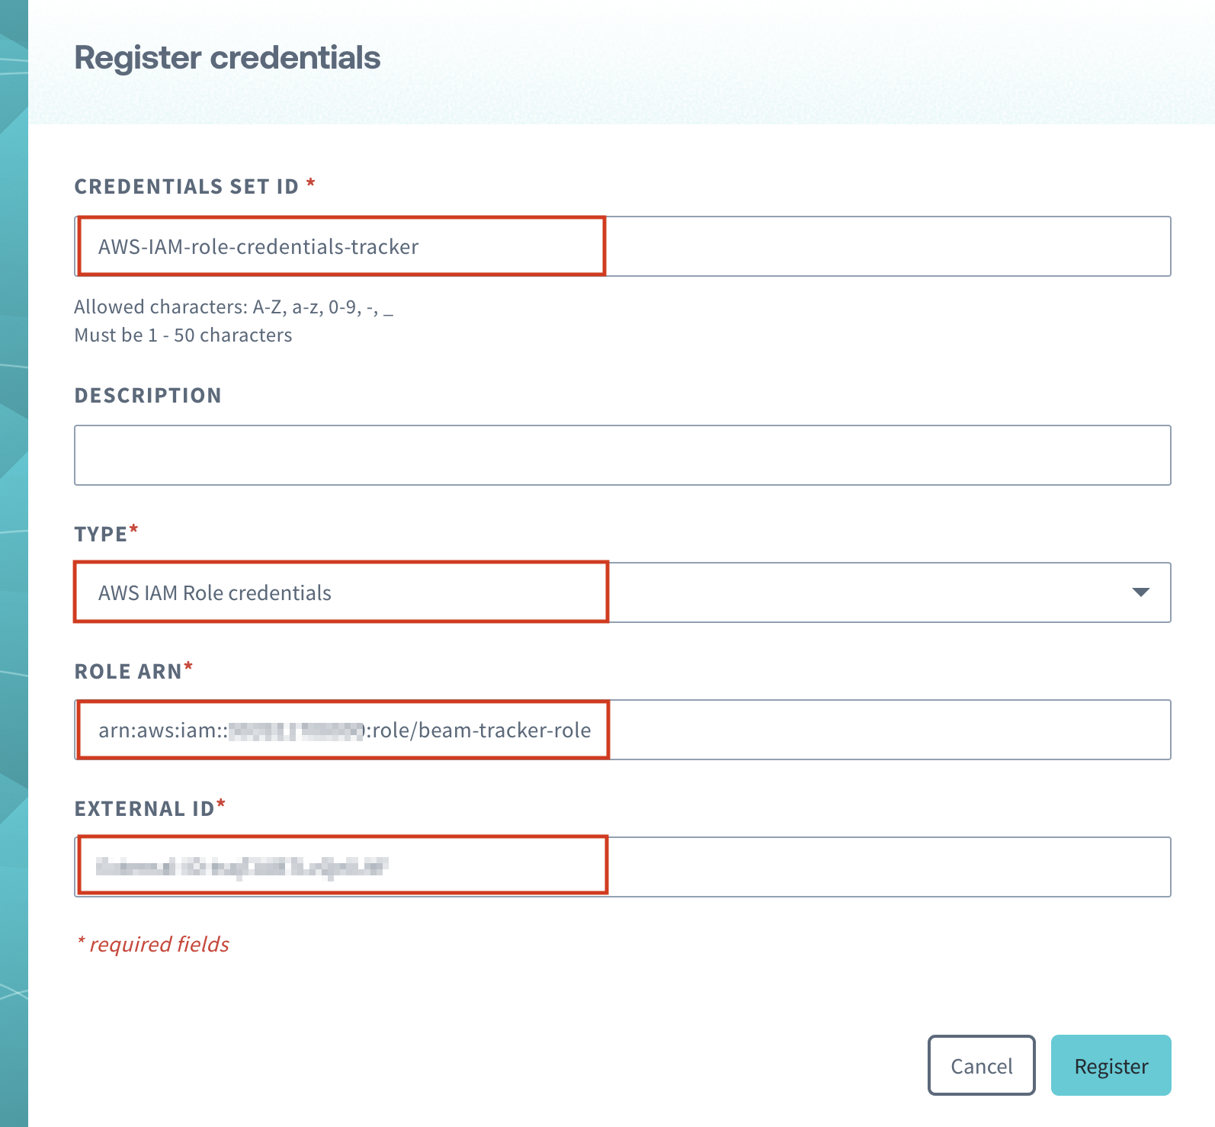Click the "DESCRIPTION" field label
This screenshot has height=1127, width=1215.
coord(148,396)
